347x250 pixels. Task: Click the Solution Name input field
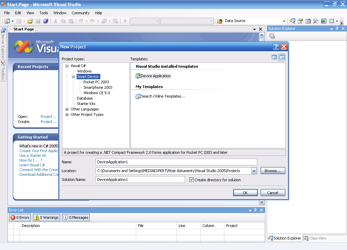[x=140, y=180]
